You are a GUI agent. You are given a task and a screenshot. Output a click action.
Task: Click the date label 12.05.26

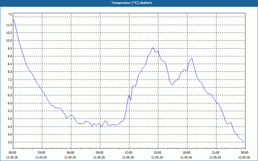pos(244,157)
